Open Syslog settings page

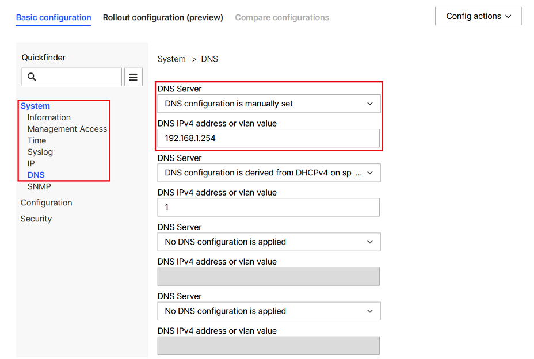pos(40,152)
